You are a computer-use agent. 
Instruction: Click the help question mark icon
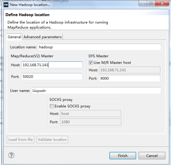(11, 155)
